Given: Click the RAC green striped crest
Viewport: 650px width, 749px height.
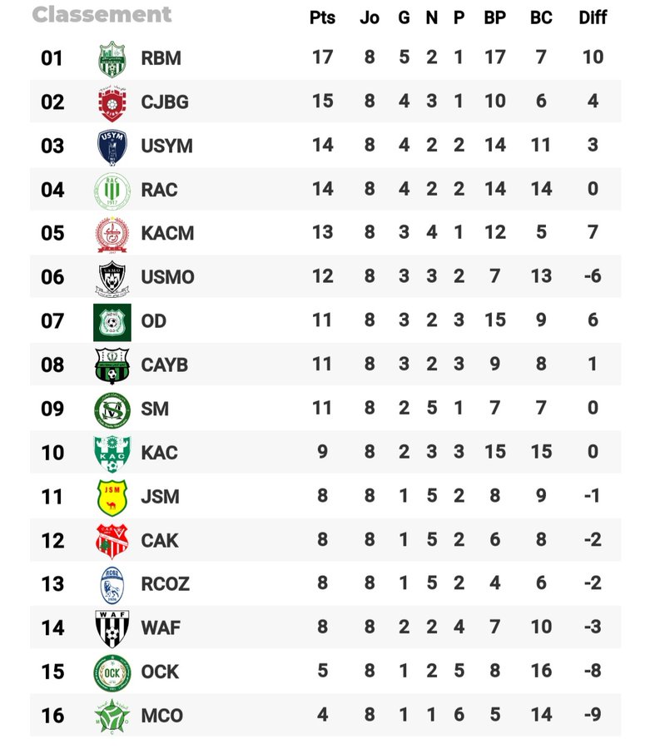Looking at the screenshot, I should click(x=112, y=190).
